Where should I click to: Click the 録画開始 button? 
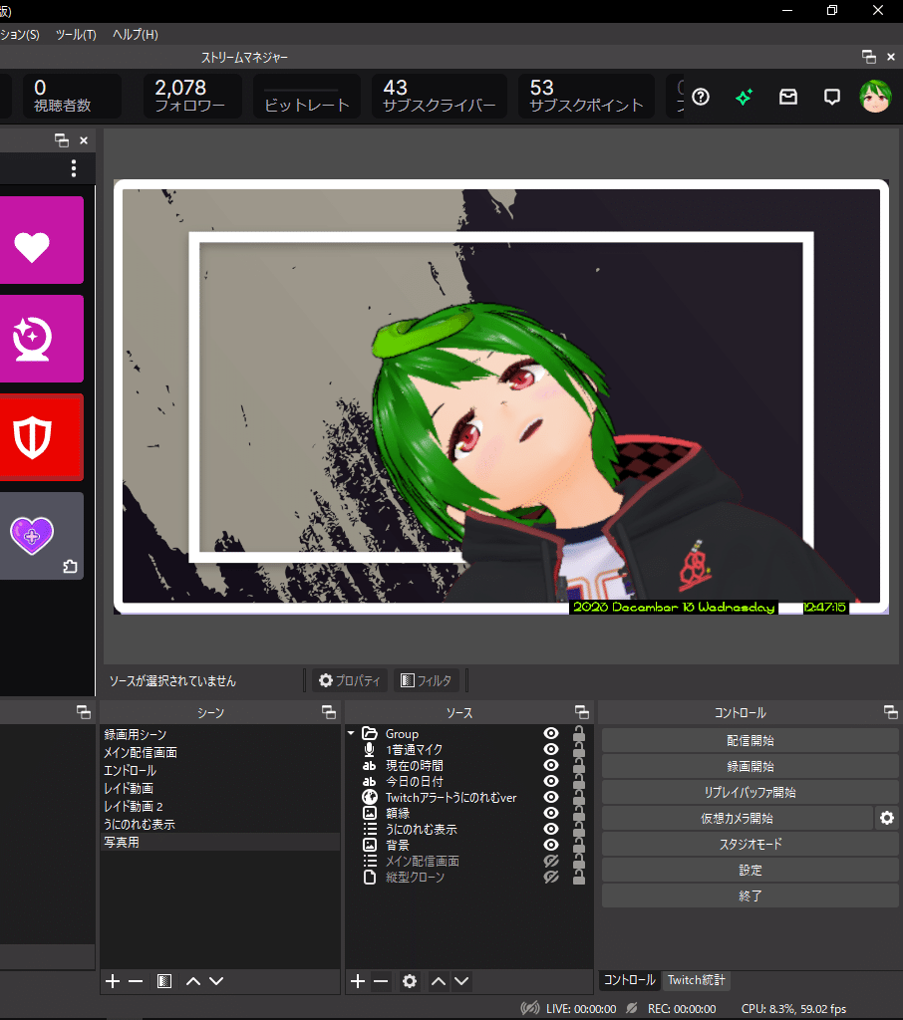point(750,766)
